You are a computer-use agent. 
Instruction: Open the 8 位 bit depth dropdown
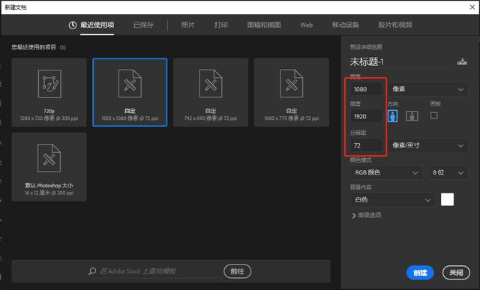pyautogui.click(x=448, y=172)
